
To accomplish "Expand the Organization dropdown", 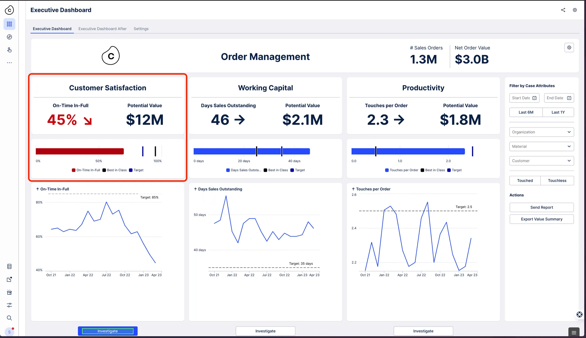I will (x=541, y=132).
